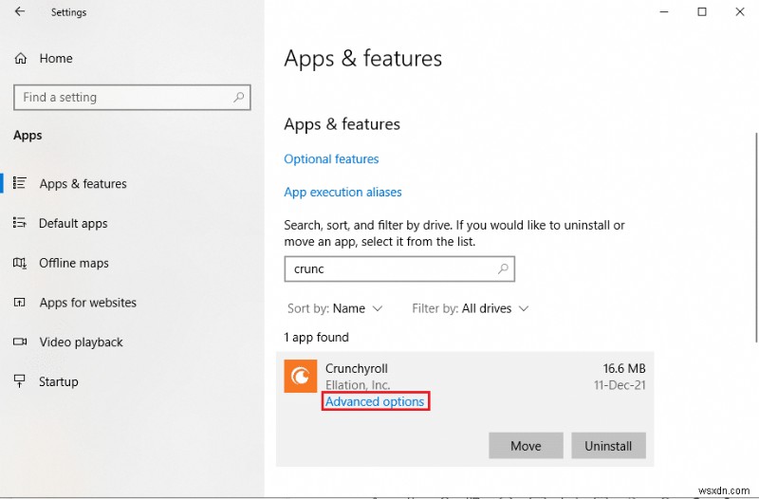Focus the app search field containing crunc

tap(399, 268)
